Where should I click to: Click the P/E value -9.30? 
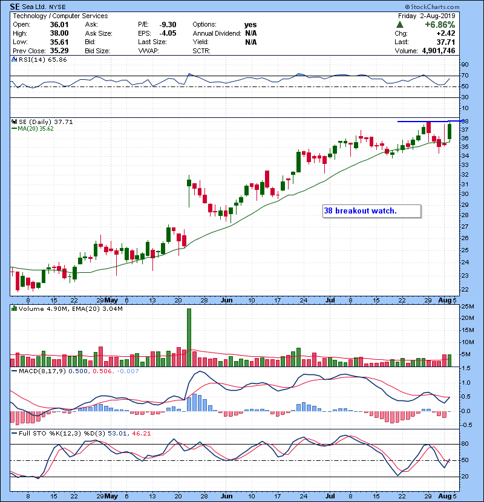click(168, 25)
